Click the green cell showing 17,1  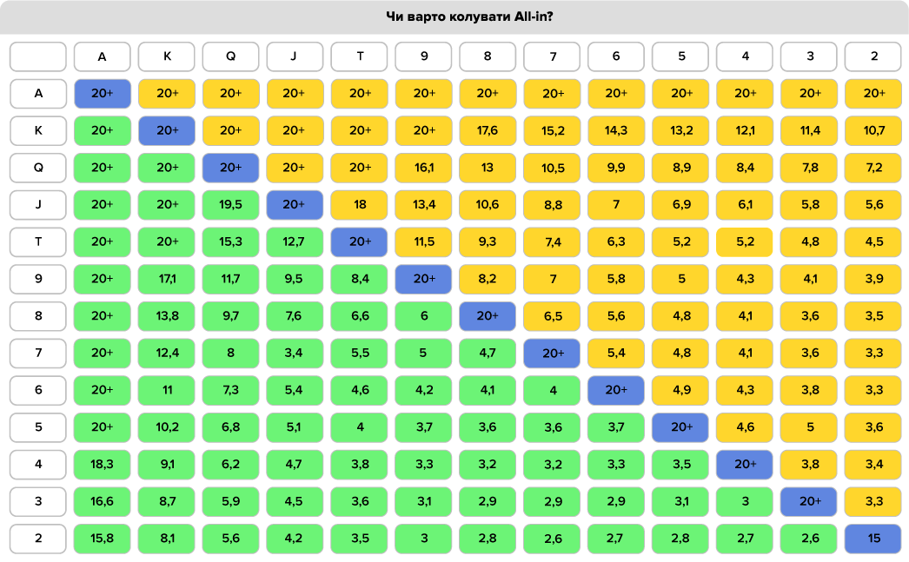click(x=166, y=279)
